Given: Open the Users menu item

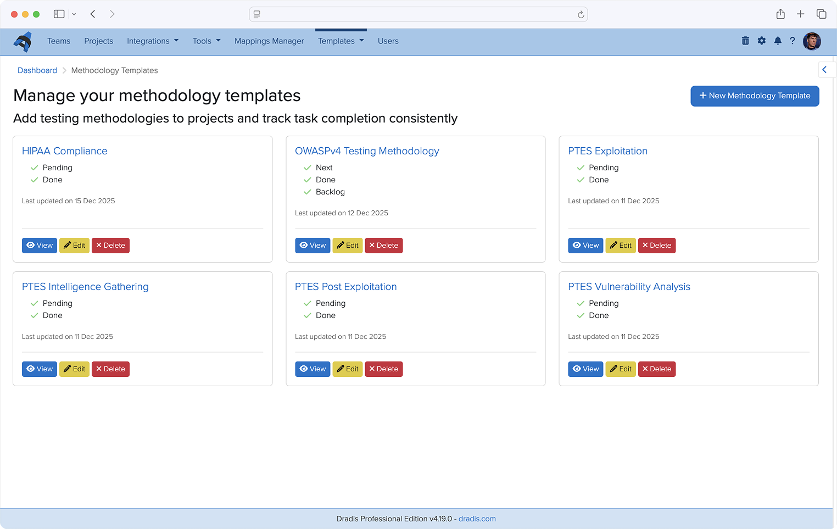Looking at the screenshot, I should 388,41.
